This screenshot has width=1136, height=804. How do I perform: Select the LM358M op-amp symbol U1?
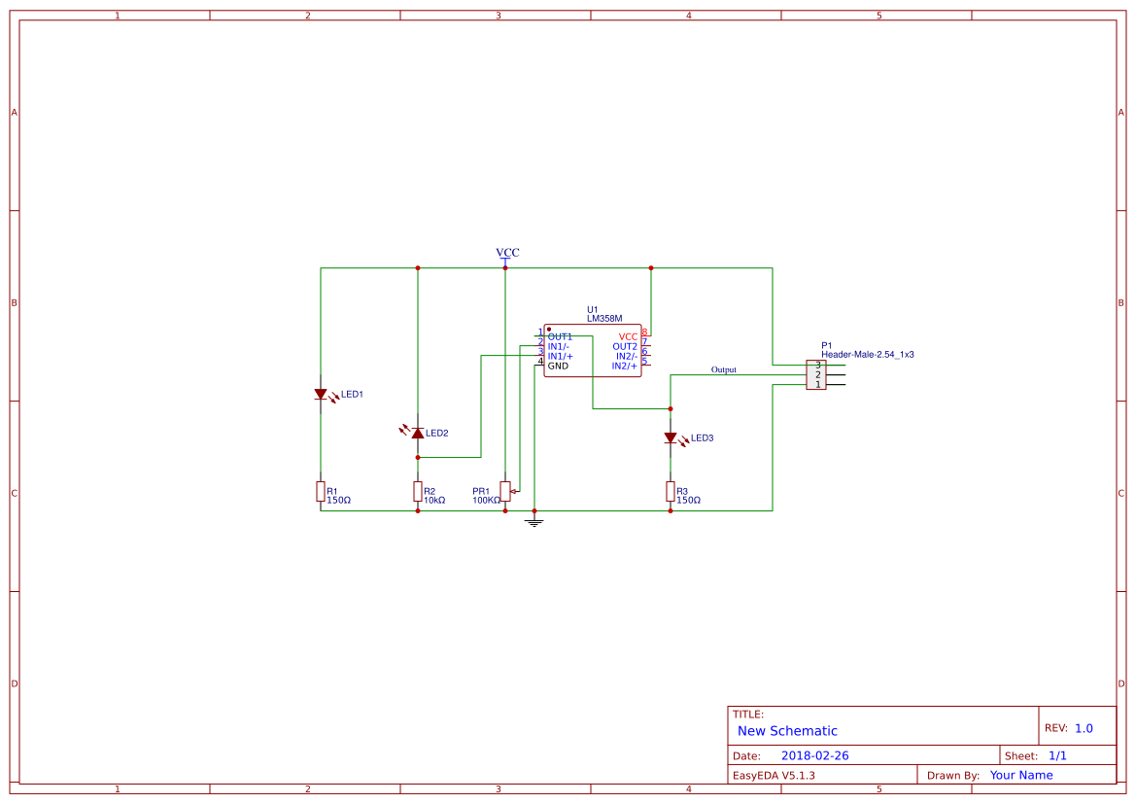click(593, 352)
